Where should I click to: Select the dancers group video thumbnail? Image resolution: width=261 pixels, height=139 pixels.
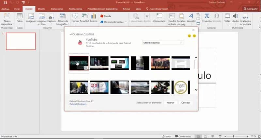click(160, 63)
